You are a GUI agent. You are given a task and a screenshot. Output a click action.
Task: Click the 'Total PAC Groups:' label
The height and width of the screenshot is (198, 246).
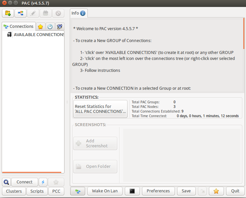[145, 102]
